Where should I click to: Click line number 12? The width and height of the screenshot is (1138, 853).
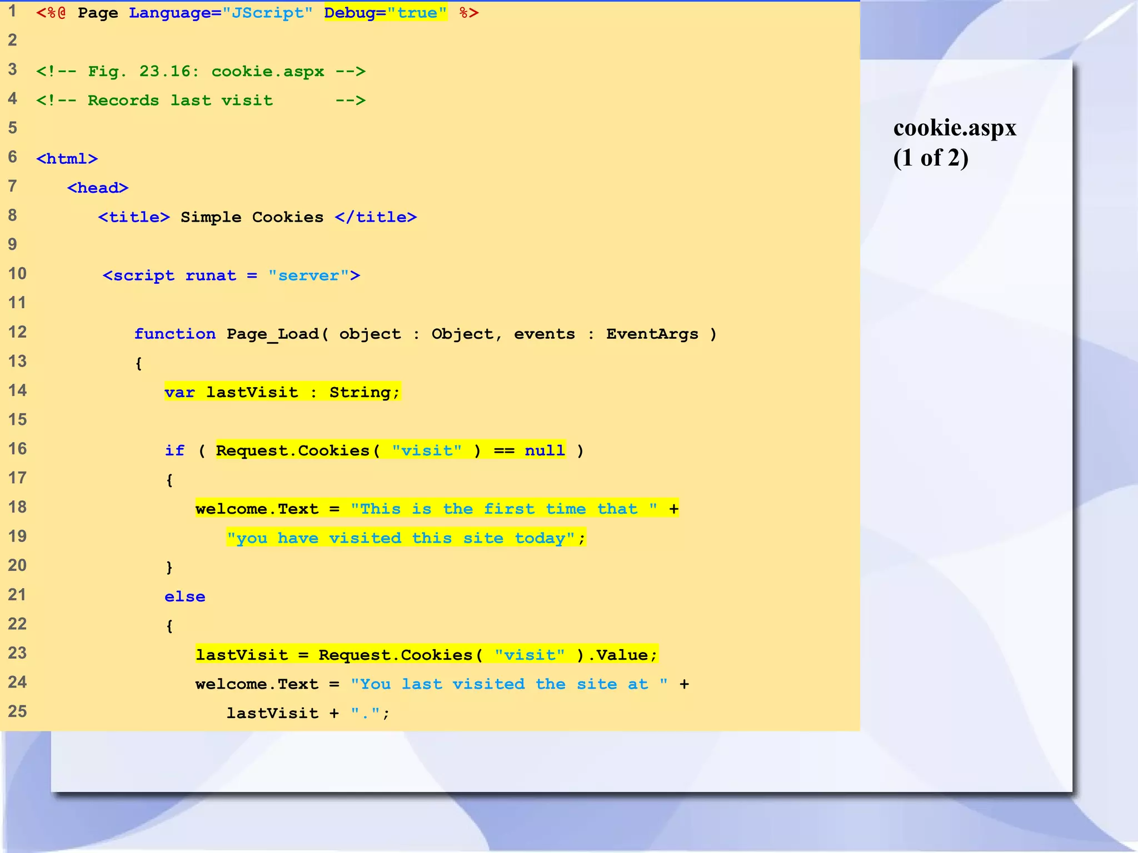click(17, 332)
